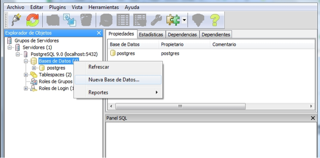The height and width of the screenshot is (158, 320).
Task: Click the Tablespaces folders icon
Action: pos(33,75)
